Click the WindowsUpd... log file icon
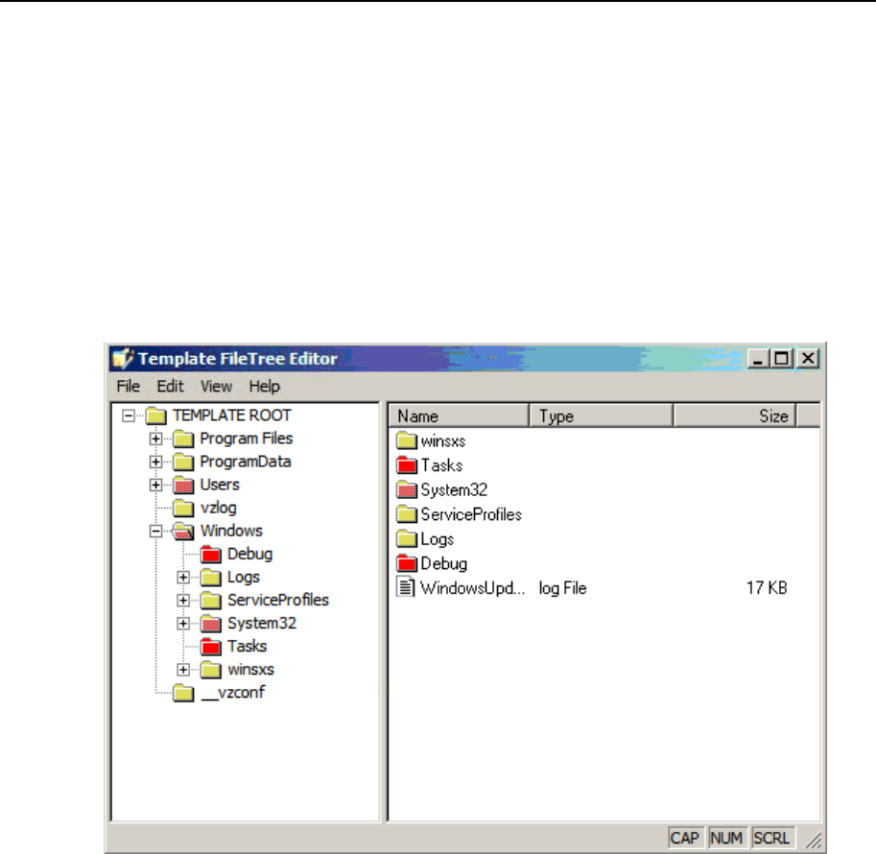This screenshot has height=854, width=876. click(x=406, y=587)
